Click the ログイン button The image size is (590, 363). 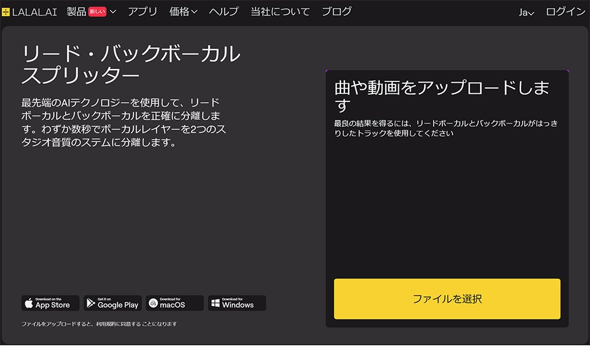coord(565,11)
